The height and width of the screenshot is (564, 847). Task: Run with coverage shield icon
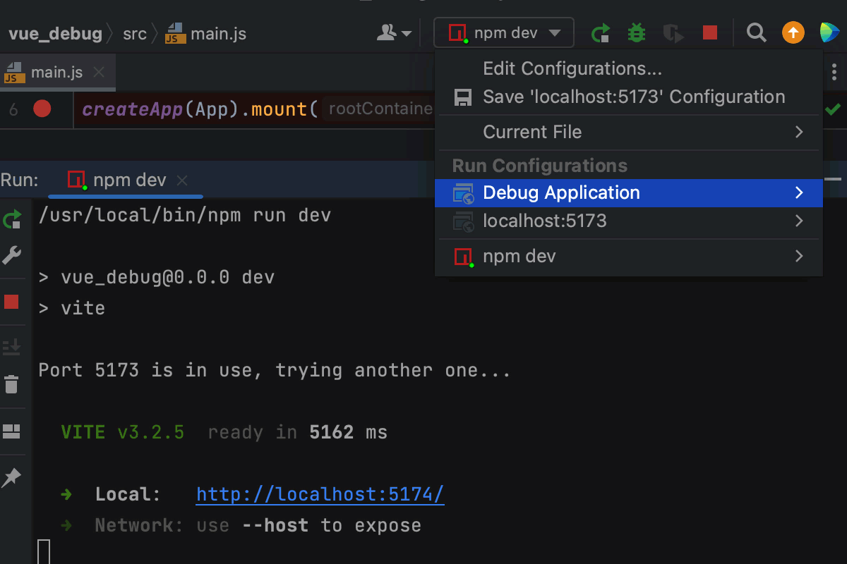[x=673, y=33]
